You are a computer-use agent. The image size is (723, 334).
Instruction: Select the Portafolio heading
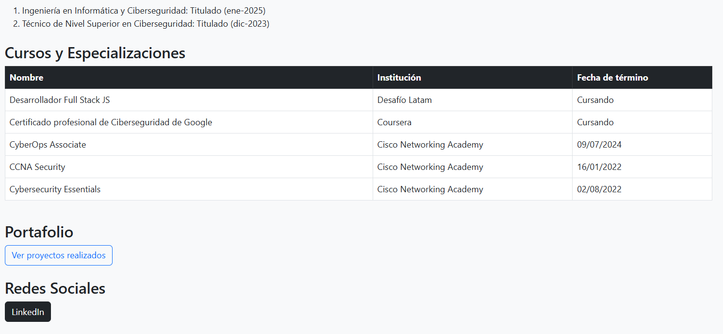[x=39, y=232]
